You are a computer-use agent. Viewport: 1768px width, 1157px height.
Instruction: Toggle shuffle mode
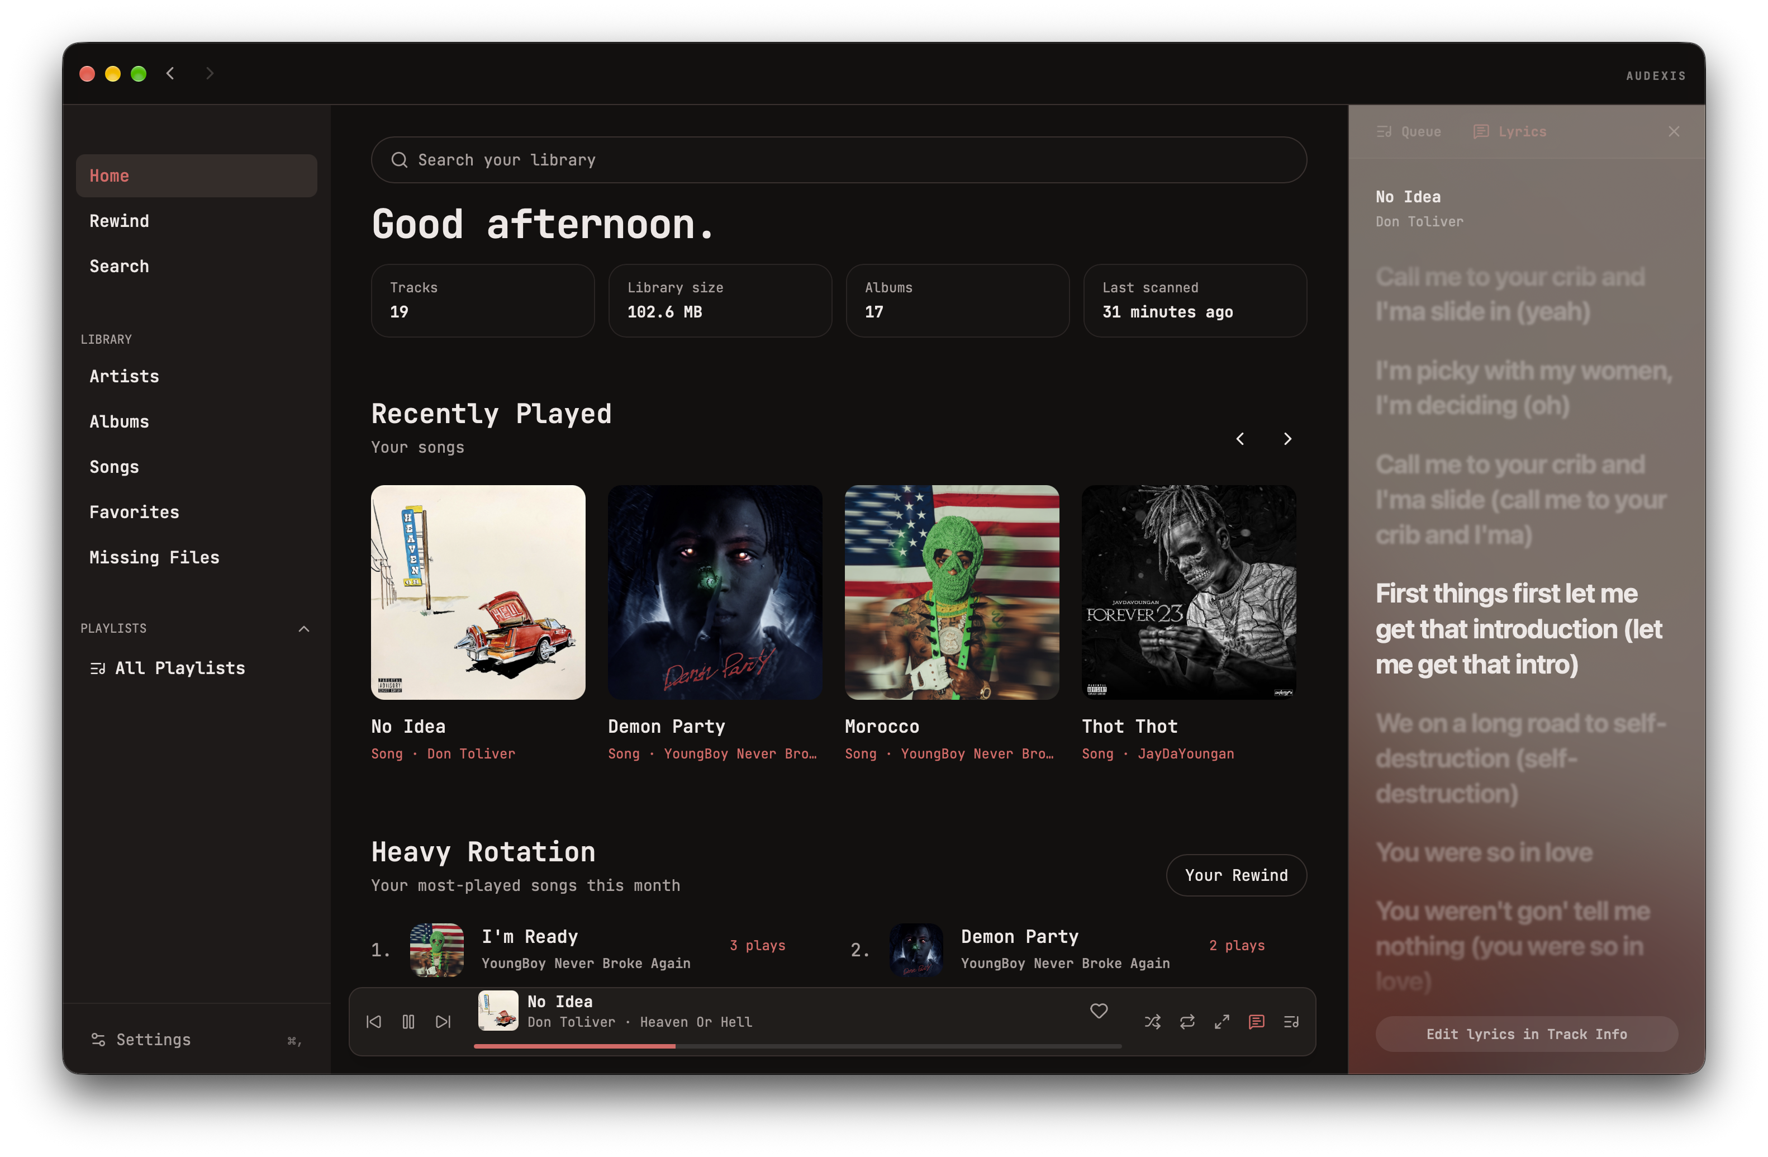[1152, 1022]
